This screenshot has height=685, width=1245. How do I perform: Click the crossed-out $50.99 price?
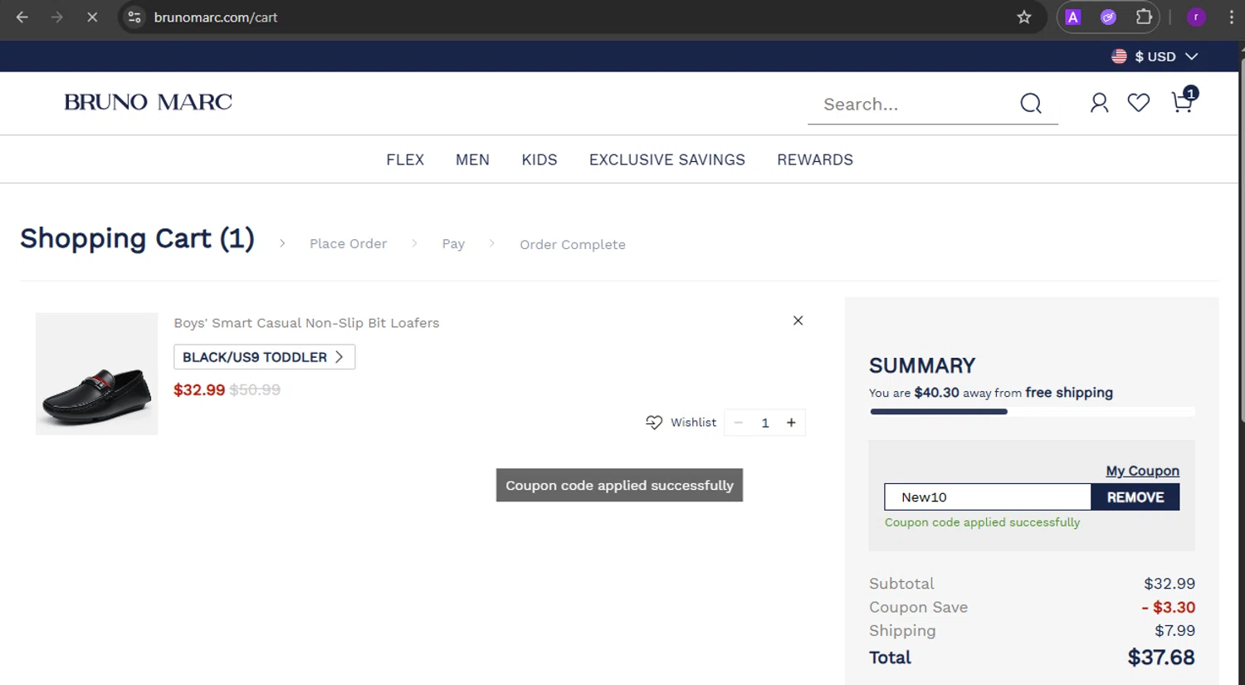(255, 389)
